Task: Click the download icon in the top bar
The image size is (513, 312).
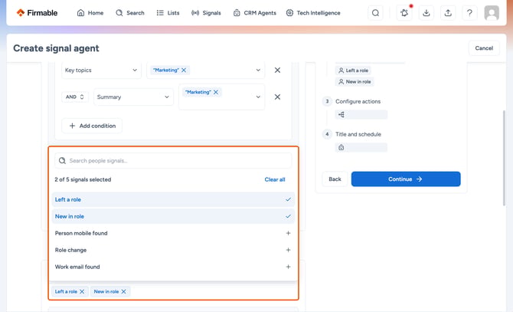Action: tap(426, 13)
